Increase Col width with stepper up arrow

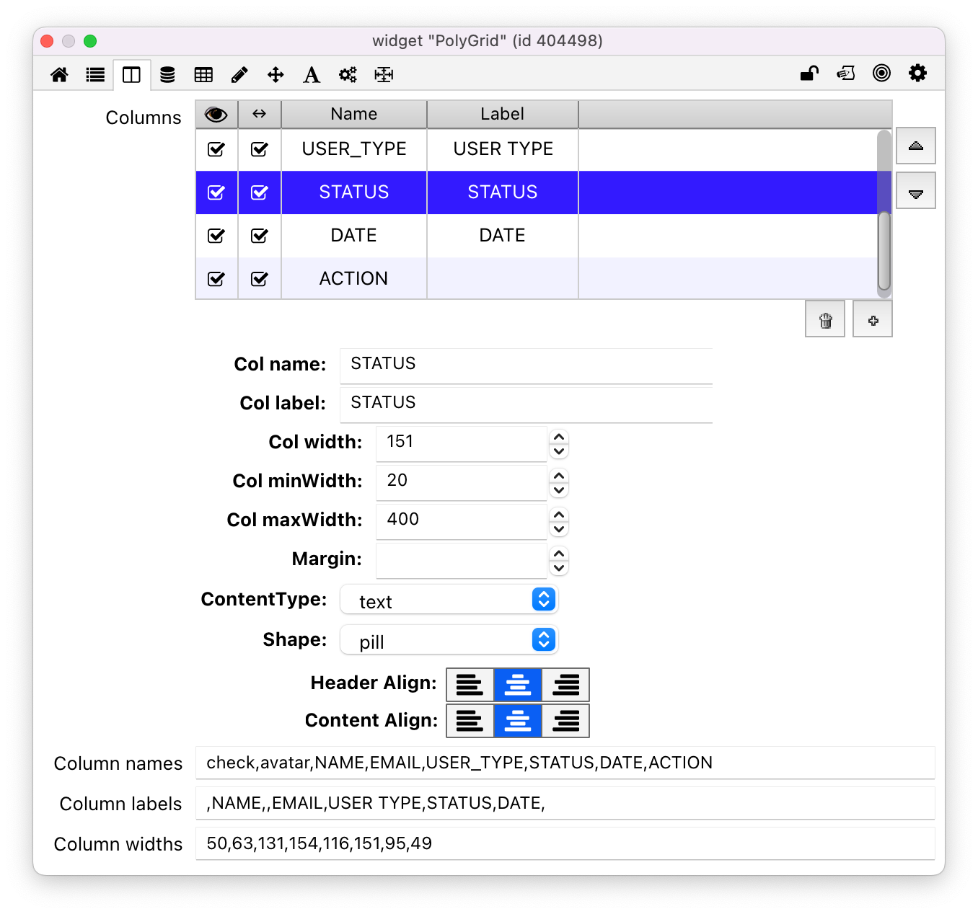click(x=559, y=436)
